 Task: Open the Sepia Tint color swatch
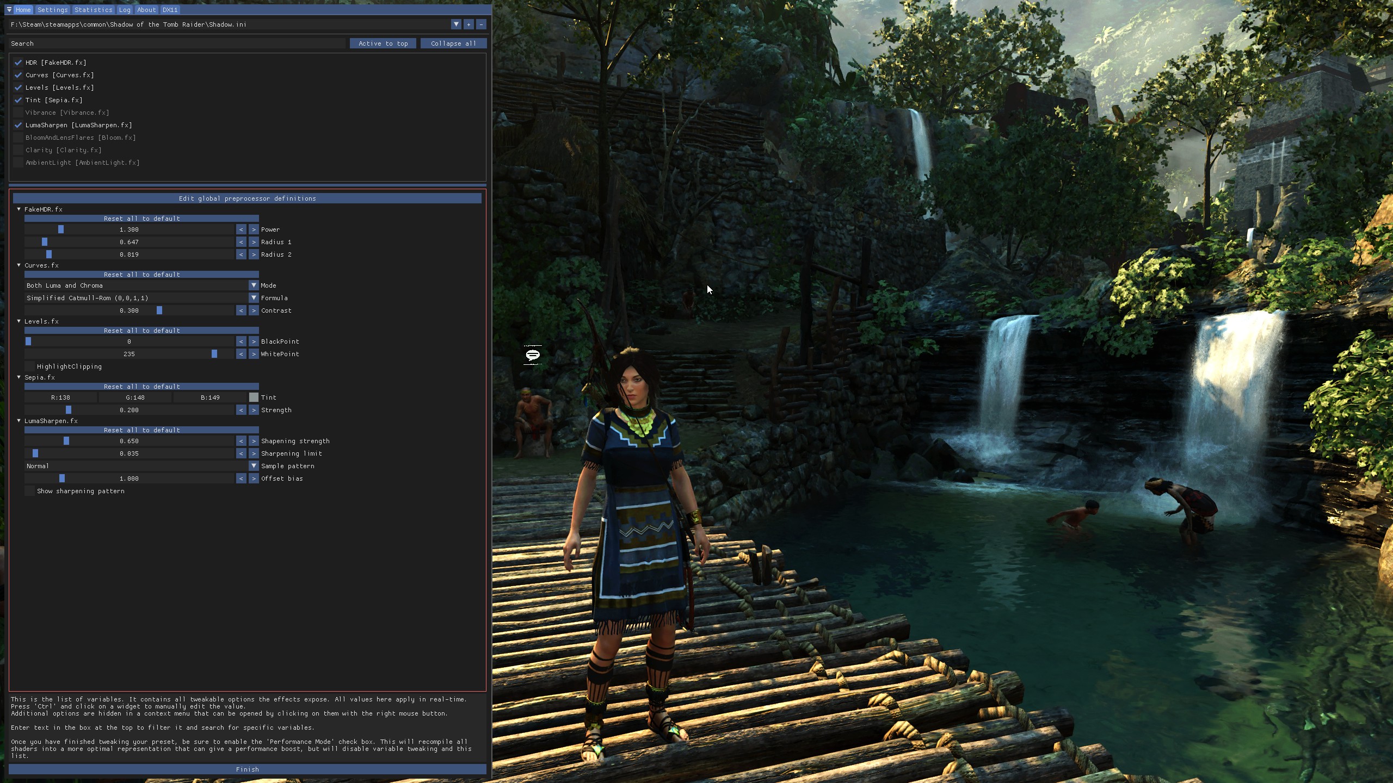[254, 397]
